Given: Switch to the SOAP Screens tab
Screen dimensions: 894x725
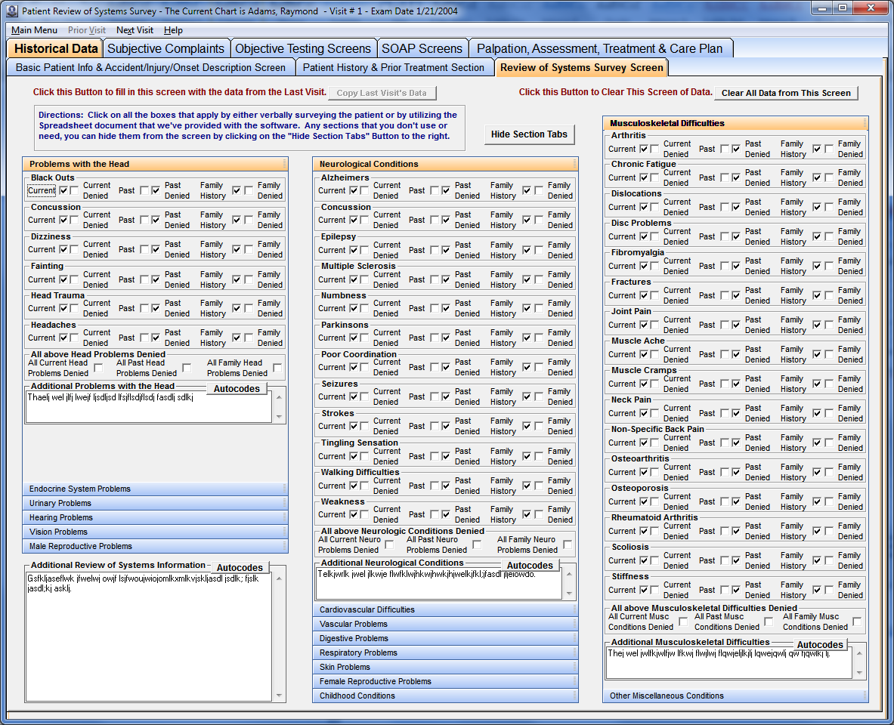Looking at the screenshot, I should pyautogui.click(x=422, y=48).
